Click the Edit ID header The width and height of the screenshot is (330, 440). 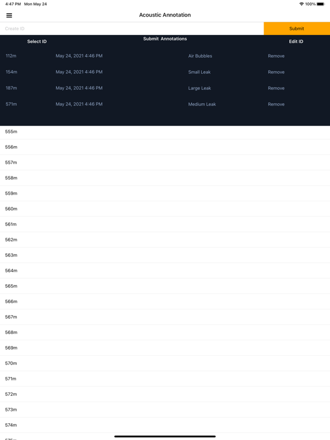296,41
